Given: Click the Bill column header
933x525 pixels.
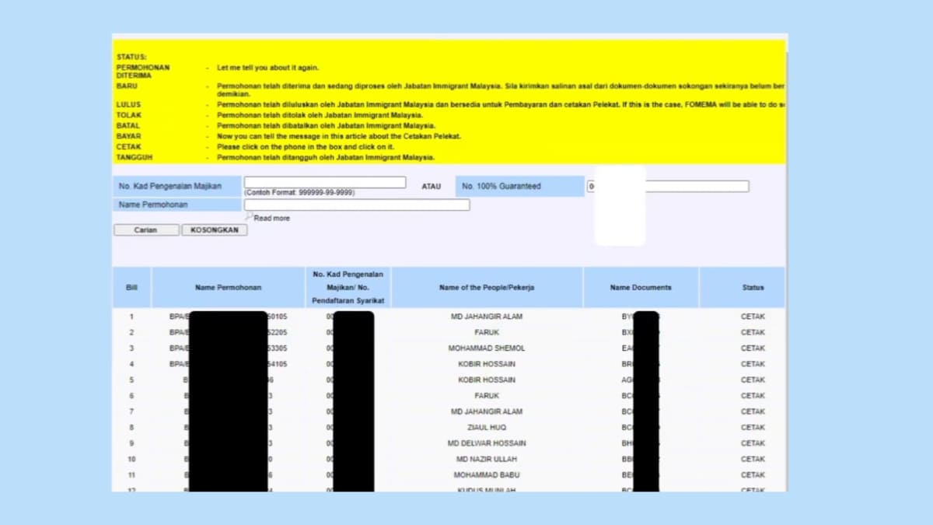Looking at the screenshot, I should (131, 288).
